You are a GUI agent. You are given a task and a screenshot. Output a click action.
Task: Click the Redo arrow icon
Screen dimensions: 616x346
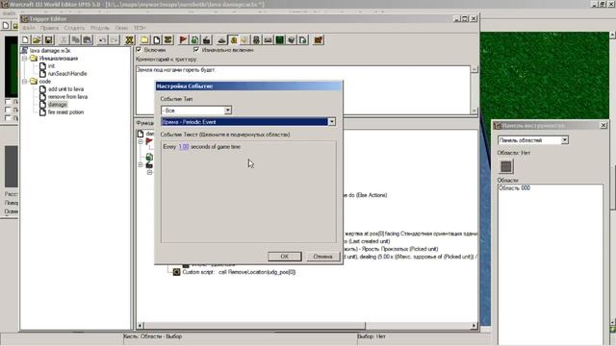[114, 40]
